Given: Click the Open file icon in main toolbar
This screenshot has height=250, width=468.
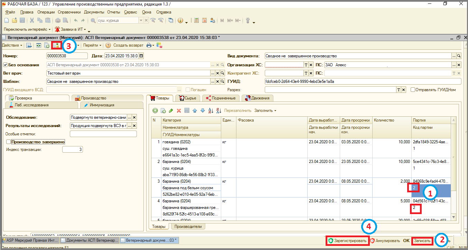Looking at the screenshot, I should coord(15,20).
